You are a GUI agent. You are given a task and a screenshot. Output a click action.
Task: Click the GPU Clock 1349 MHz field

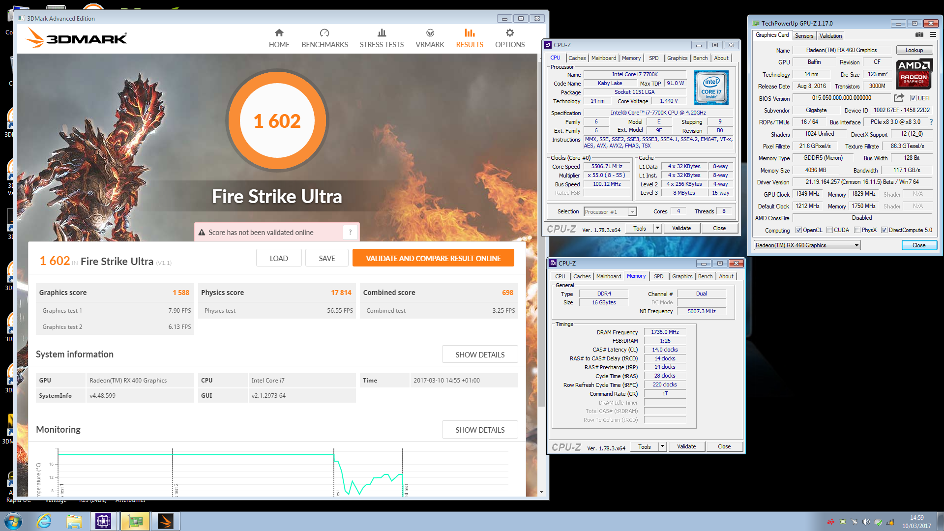click(x=807, y=194)
